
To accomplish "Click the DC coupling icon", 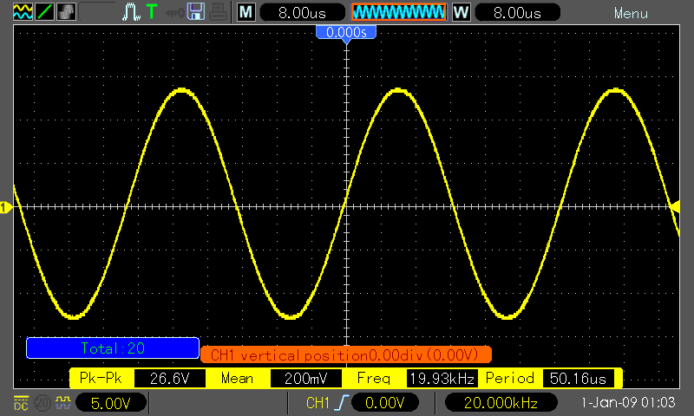I will [x=21, y=403].
